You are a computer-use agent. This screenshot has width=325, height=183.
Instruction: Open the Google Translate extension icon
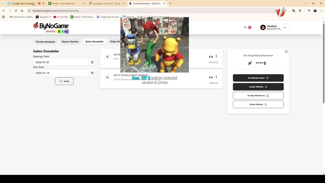pyautogui.click(x=294, y=11)
